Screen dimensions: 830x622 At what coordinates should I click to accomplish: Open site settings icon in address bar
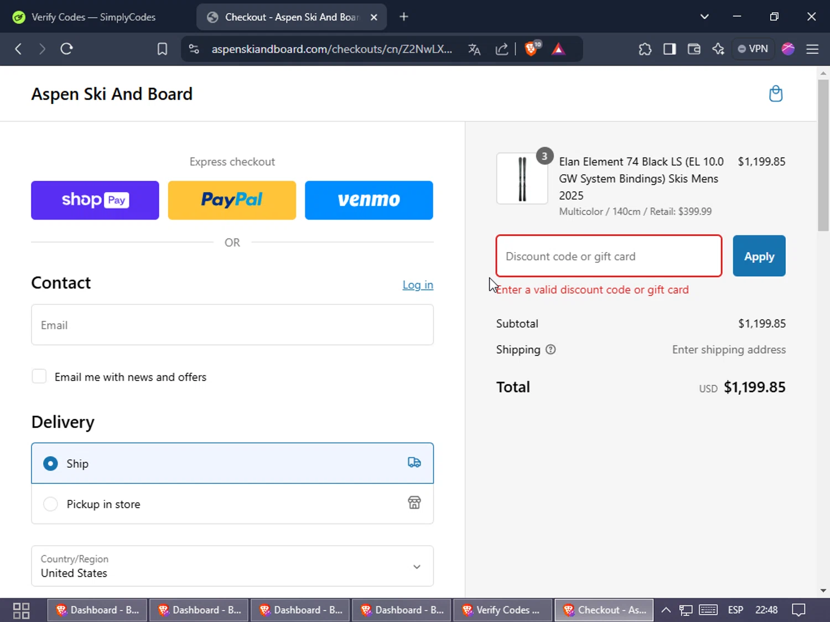194,49
